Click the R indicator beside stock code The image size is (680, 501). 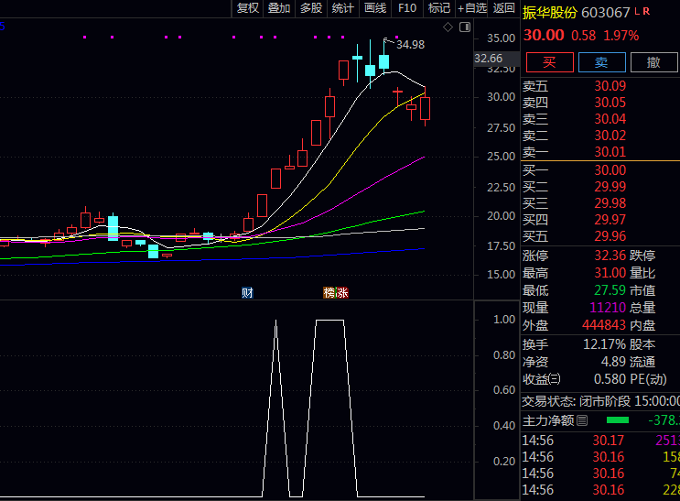pos(647,11)
